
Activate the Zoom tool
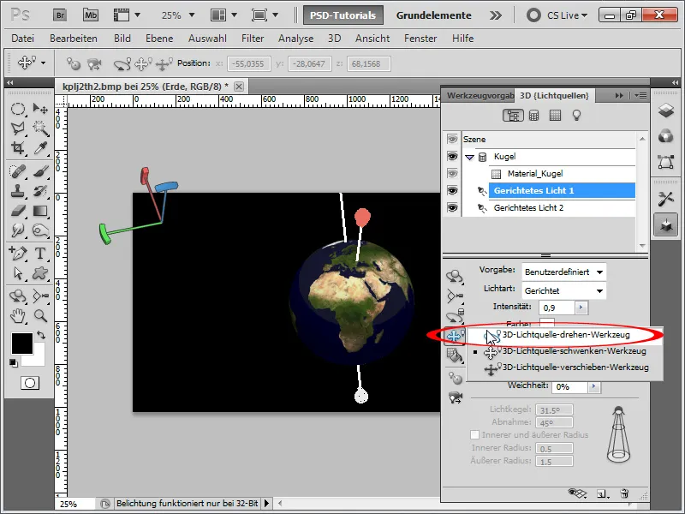click(40, 315)
